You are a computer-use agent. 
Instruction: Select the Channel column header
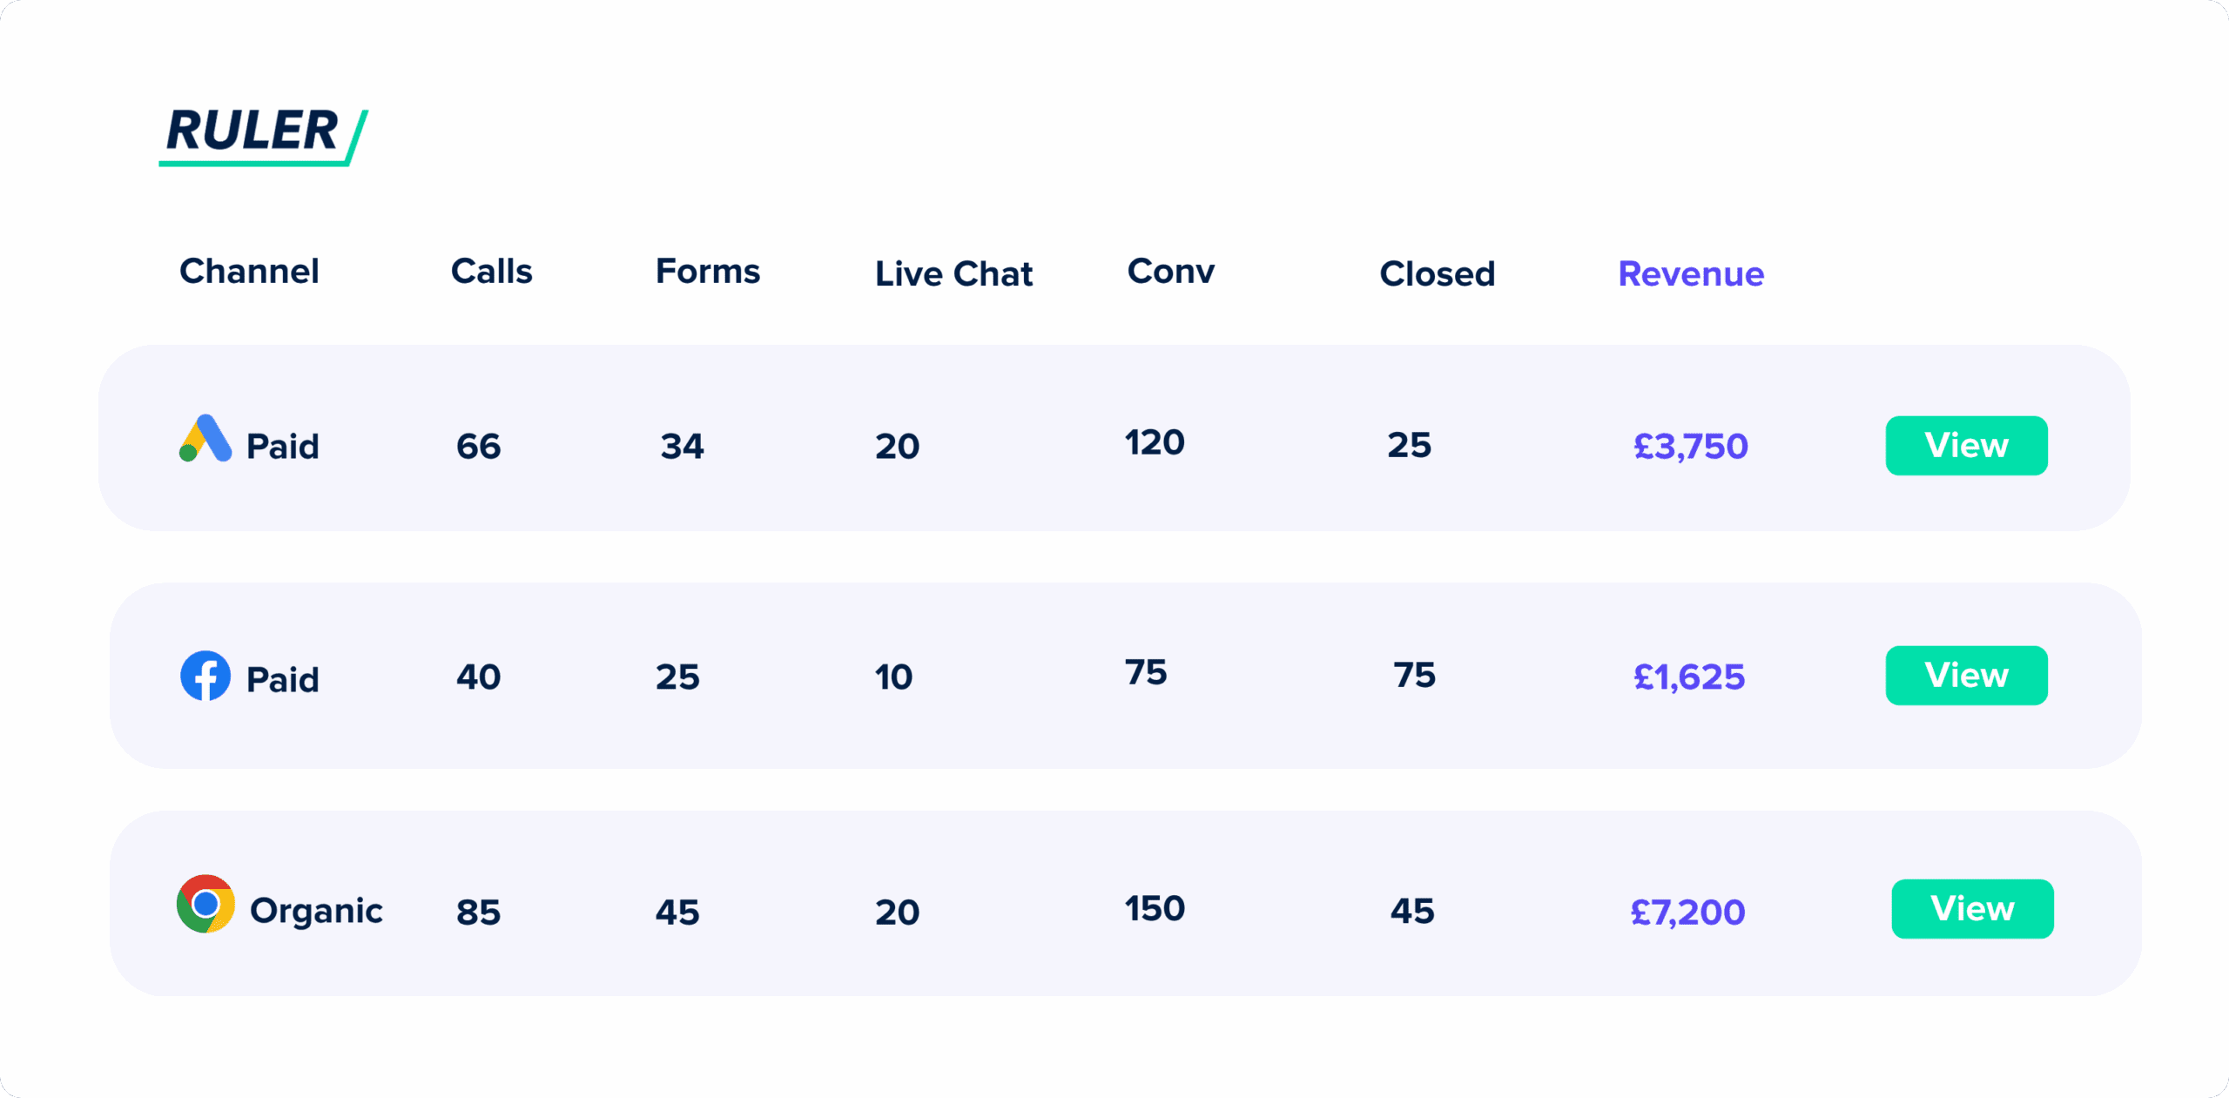tap(249, 272)
